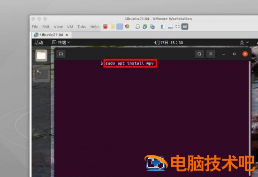Open Files from the Ubuntu dock

coord(41,55)
